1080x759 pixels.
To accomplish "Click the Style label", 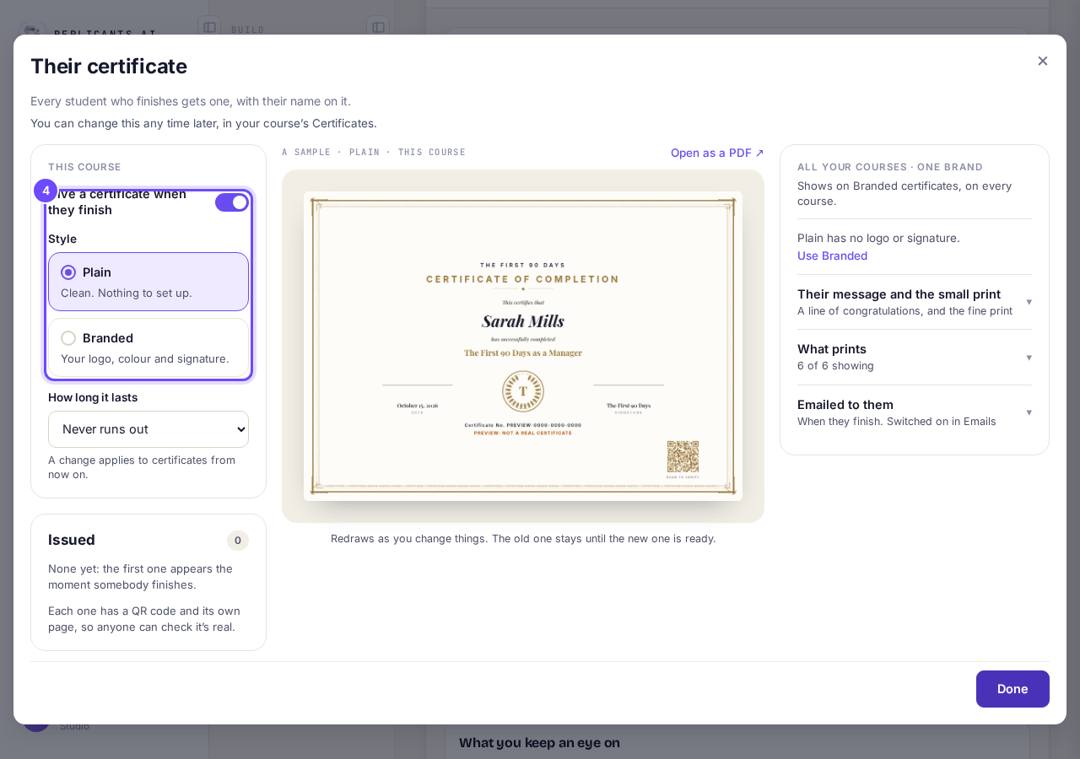I will point(62,239).
